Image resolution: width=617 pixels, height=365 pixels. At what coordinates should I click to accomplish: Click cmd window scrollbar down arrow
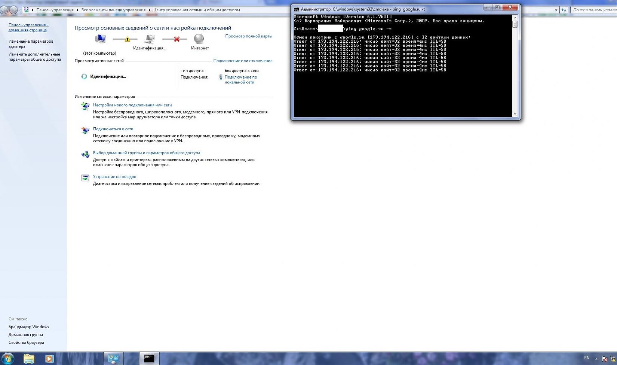click(515, 114)
